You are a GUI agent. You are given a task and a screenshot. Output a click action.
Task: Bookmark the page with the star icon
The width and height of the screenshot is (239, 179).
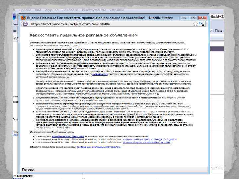[x=195, y=24]
